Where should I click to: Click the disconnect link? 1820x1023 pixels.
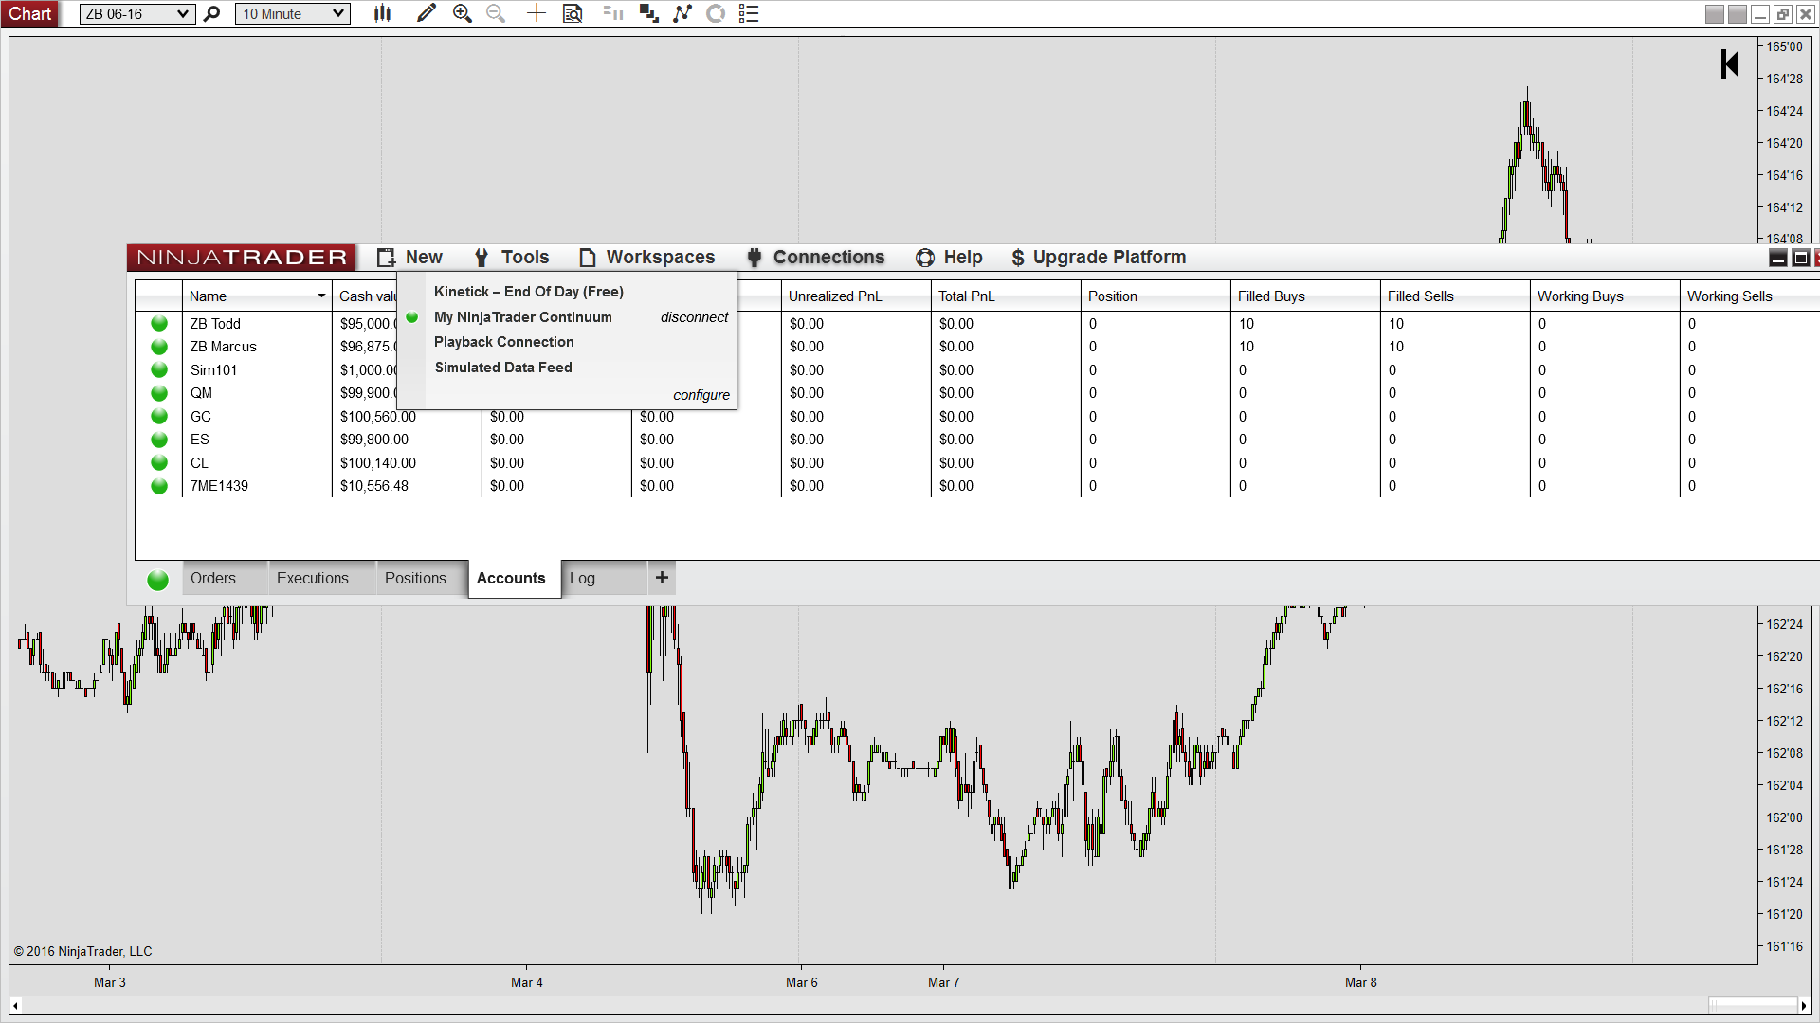(694, 317)
